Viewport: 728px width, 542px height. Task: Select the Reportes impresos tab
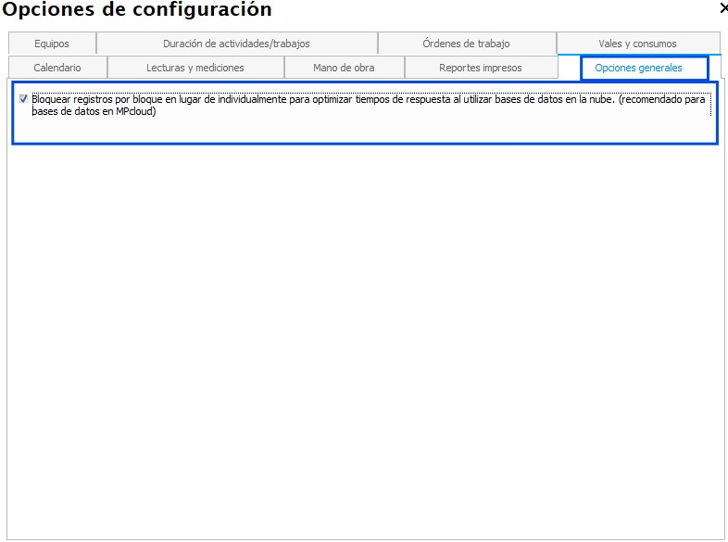point(481,68)
